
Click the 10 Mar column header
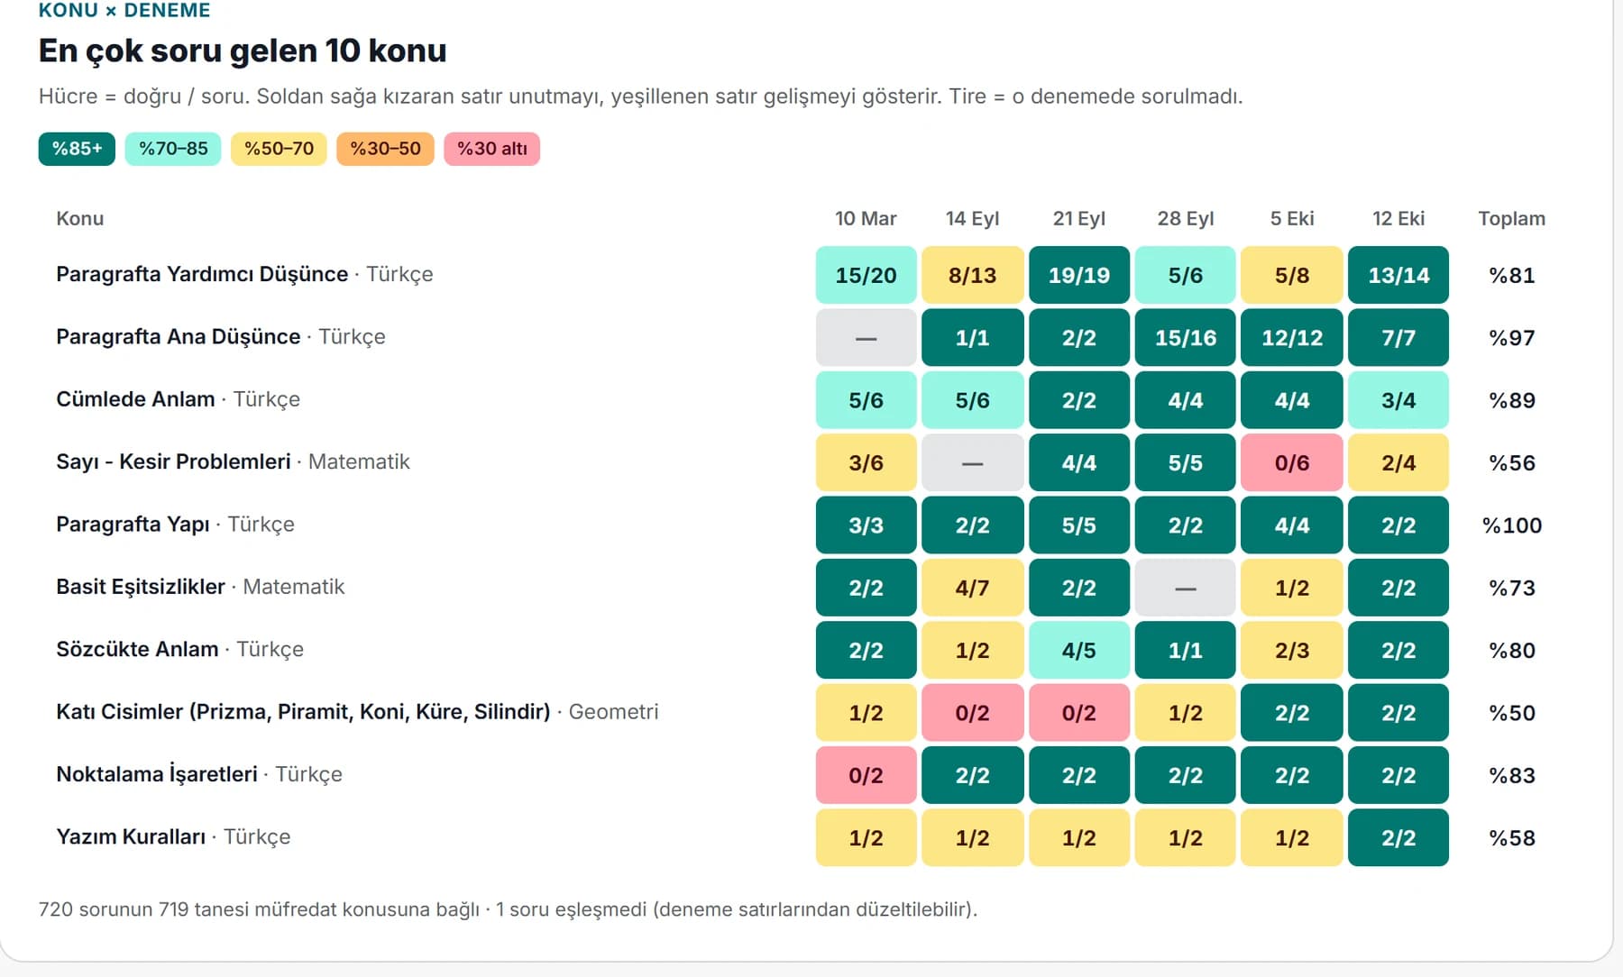(866, 219)
